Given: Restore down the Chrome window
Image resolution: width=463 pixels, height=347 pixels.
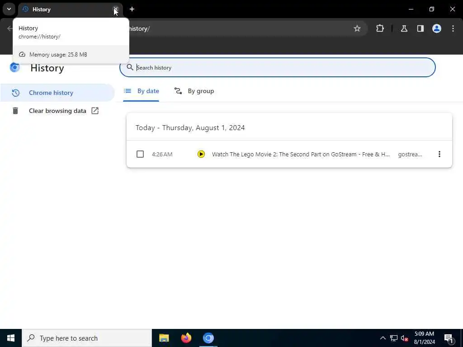Looking at the screenshot, I should (432, 9).
